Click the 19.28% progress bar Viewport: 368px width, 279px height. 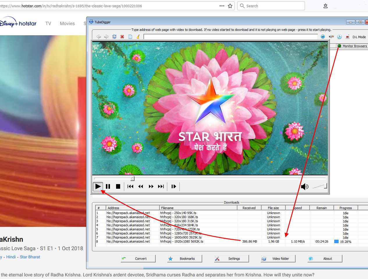(x=346, y=241)
